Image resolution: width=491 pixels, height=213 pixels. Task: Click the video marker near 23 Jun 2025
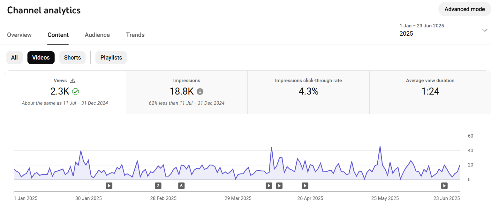[x=444, y=186]
